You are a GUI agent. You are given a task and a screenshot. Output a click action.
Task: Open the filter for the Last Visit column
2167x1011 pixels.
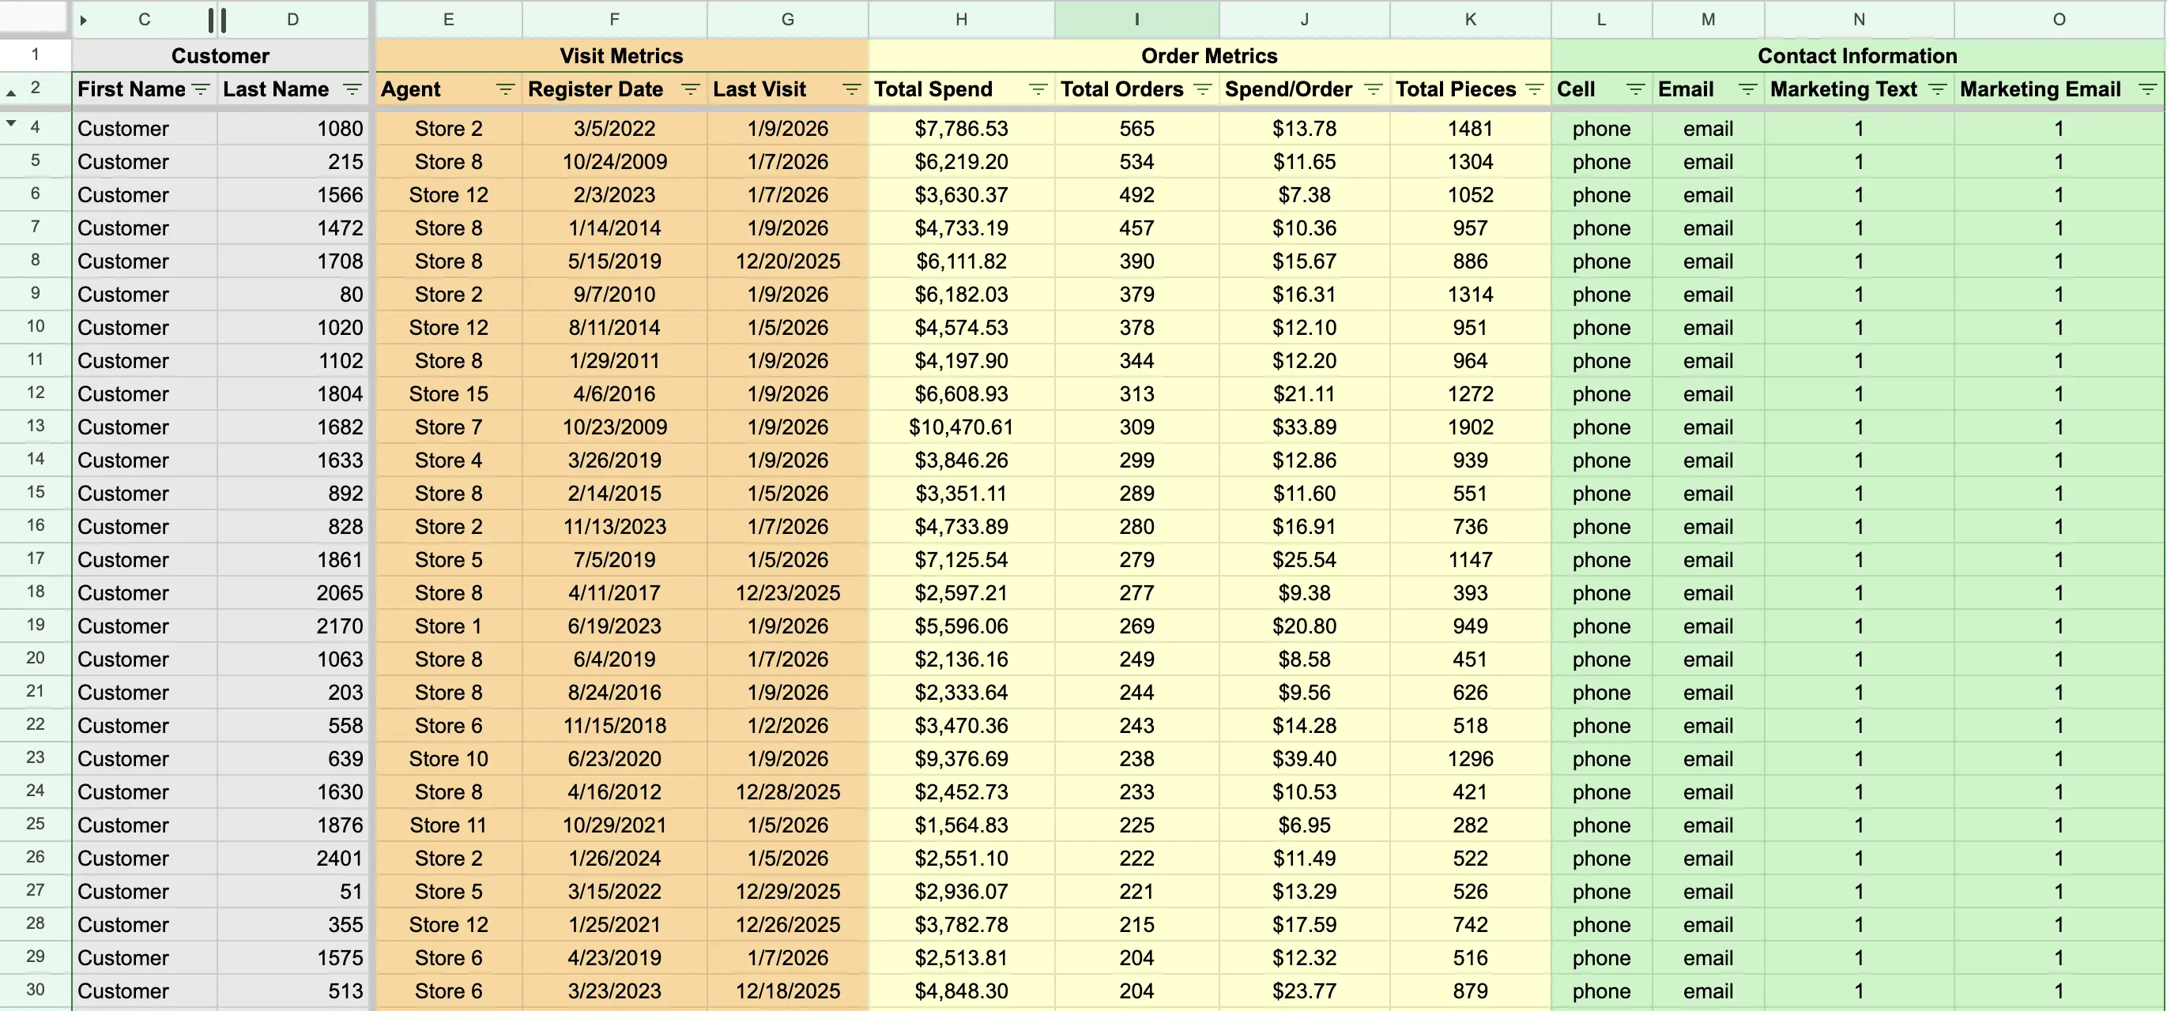coord(851,90)
